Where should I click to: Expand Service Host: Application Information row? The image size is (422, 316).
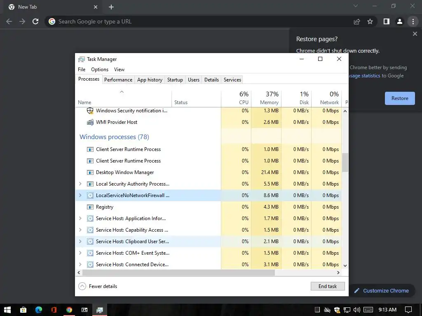[x=80, y=218]
